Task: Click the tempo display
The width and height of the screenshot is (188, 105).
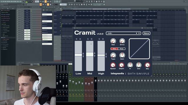Action: click(x=37, y=1)
